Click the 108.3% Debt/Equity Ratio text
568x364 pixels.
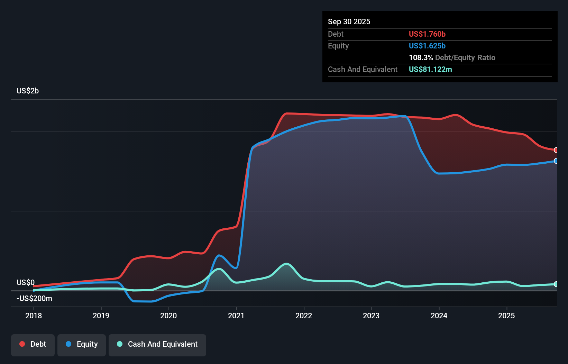coord(452,58)
